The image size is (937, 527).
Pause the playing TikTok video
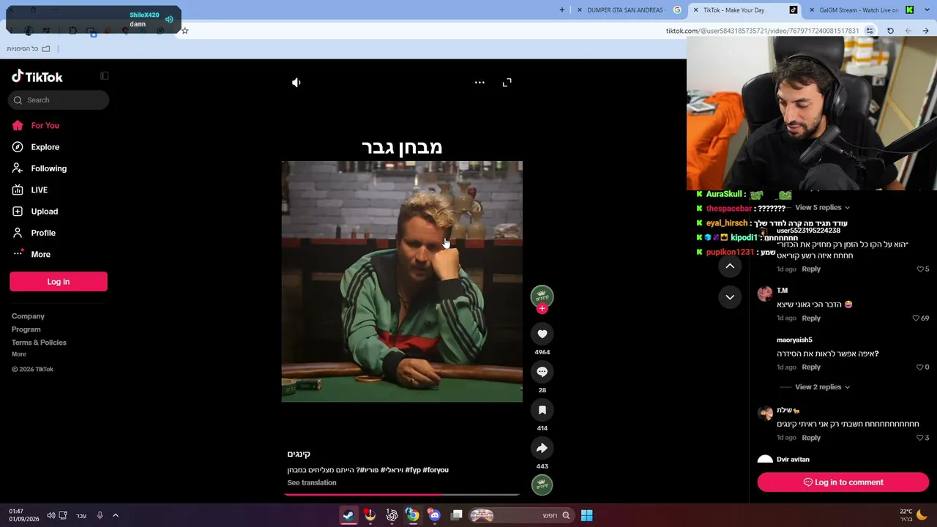pos(402,282)
